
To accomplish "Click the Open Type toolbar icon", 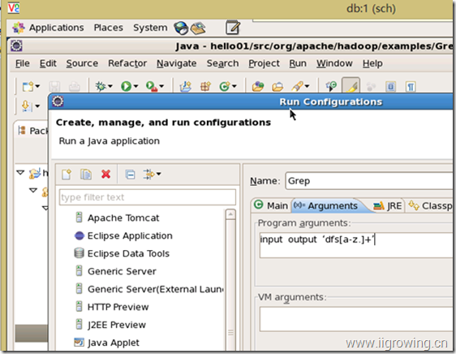I will 258,86.
